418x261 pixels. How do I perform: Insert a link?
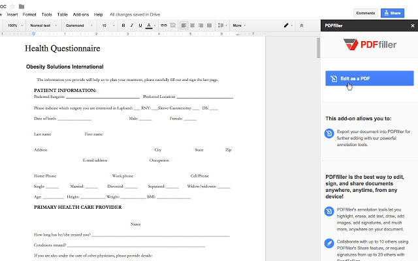point(164,25)
